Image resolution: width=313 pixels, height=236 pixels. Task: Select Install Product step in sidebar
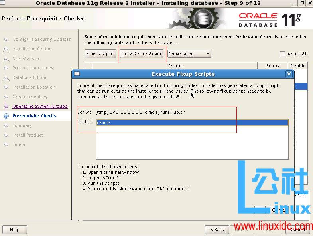[x=28, y=135]
